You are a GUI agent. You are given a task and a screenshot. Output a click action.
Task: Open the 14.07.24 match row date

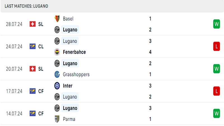pos(14,114)
